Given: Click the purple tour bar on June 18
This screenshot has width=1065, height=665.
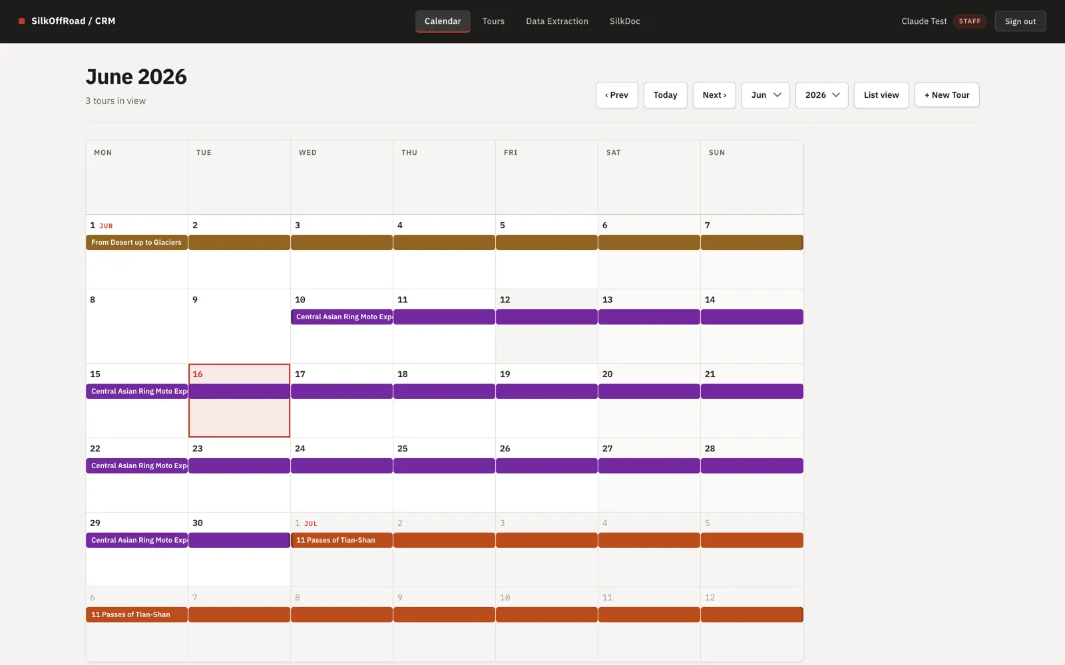Looking at the screenshot, I should pyautogui.click(x=445, y=392).
